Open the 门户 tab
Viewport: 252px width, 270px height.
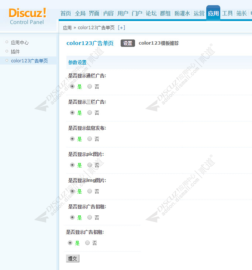click(137, 13)
